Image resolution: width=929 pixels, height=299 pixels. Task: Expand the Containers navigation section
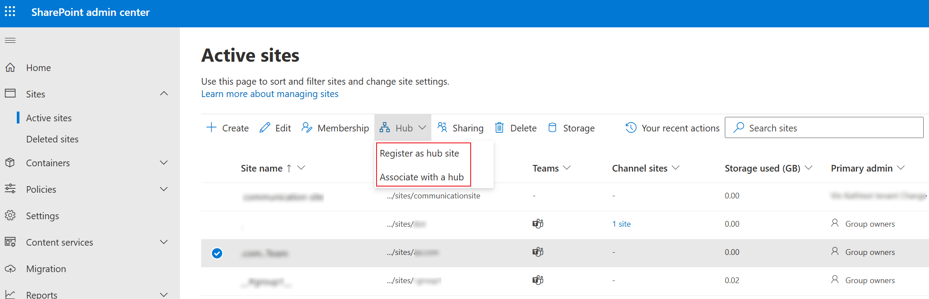tap(164, 163)
